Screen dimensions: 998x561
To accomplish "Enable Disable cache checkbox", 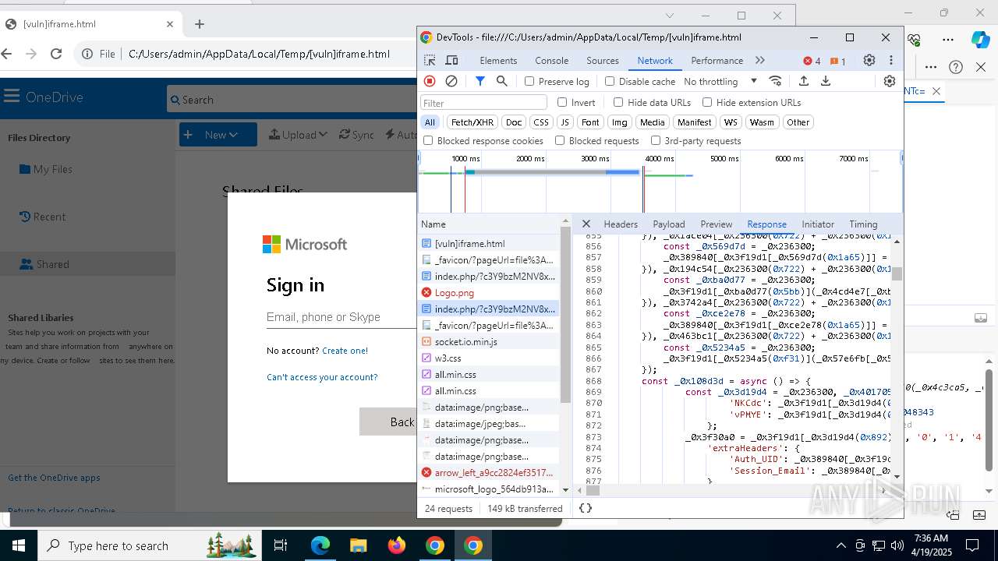I will coord(610,81).
